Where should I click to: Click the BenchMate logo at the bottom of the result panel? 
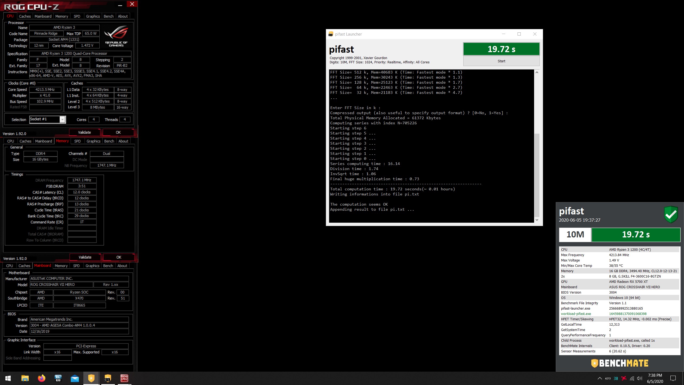click(x=620, y=363)
